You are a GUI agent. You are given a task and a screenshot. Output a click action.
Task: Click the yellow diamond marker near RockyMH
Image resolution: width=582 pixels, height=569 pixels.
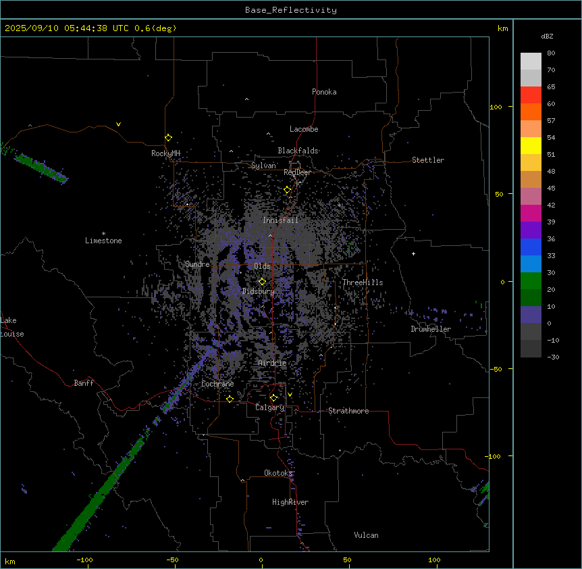pyautogui.click(x=169, y=138)
